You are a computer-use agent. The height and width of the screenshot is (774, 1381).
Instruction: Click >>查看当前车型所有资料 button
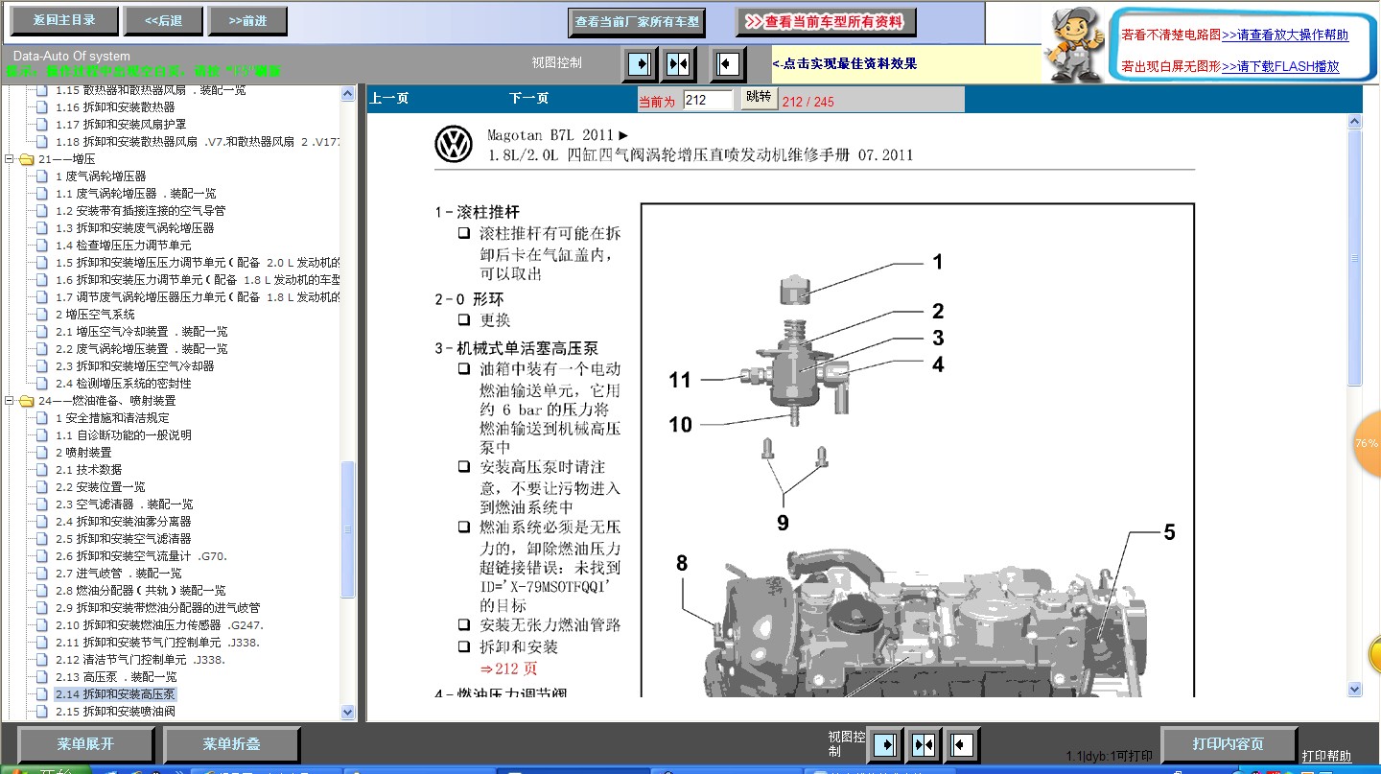point(827,21)
